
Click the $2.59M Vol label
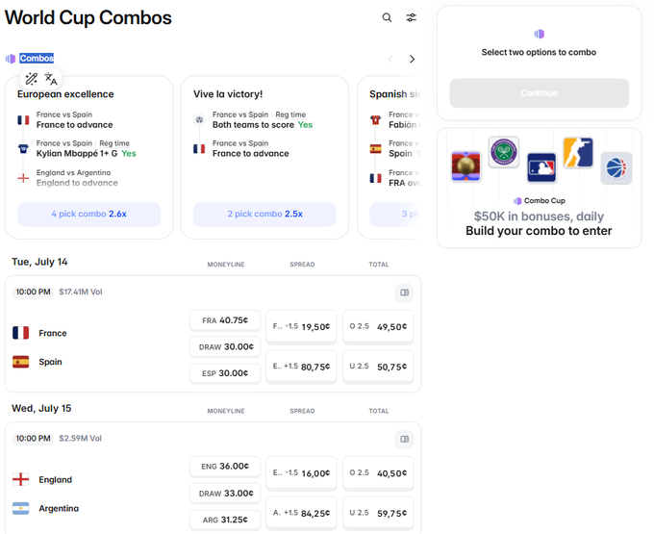pos(80,439)
